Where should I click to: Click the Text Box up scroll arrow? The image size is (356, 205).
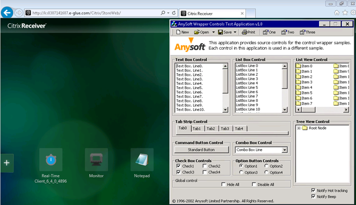point(225,66)
